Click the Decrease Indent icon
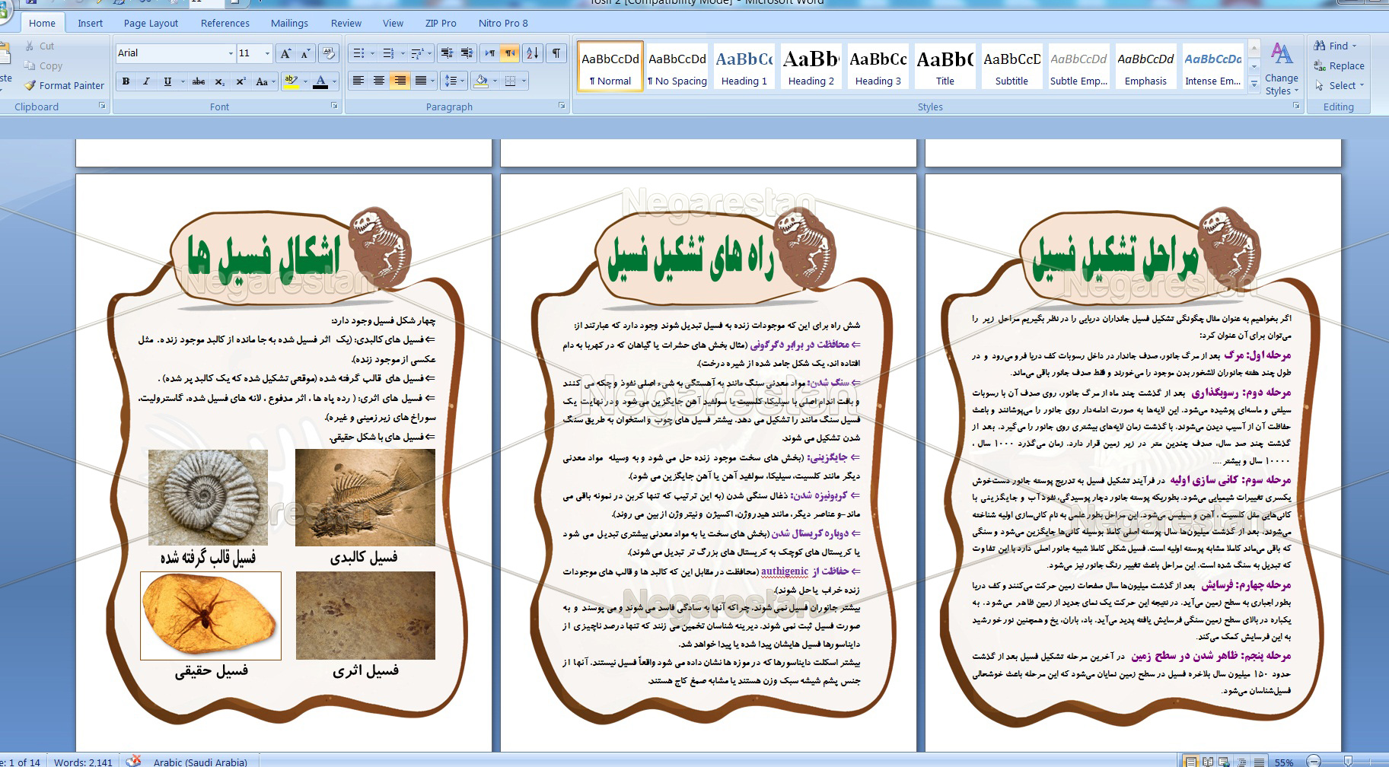This screenshot has width=1389, height=767. click(447, 53)
